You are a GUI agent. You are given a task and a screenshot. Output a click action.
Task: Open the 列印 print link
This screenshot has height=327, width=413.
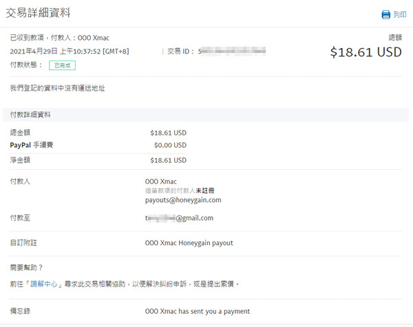[400, 14]
